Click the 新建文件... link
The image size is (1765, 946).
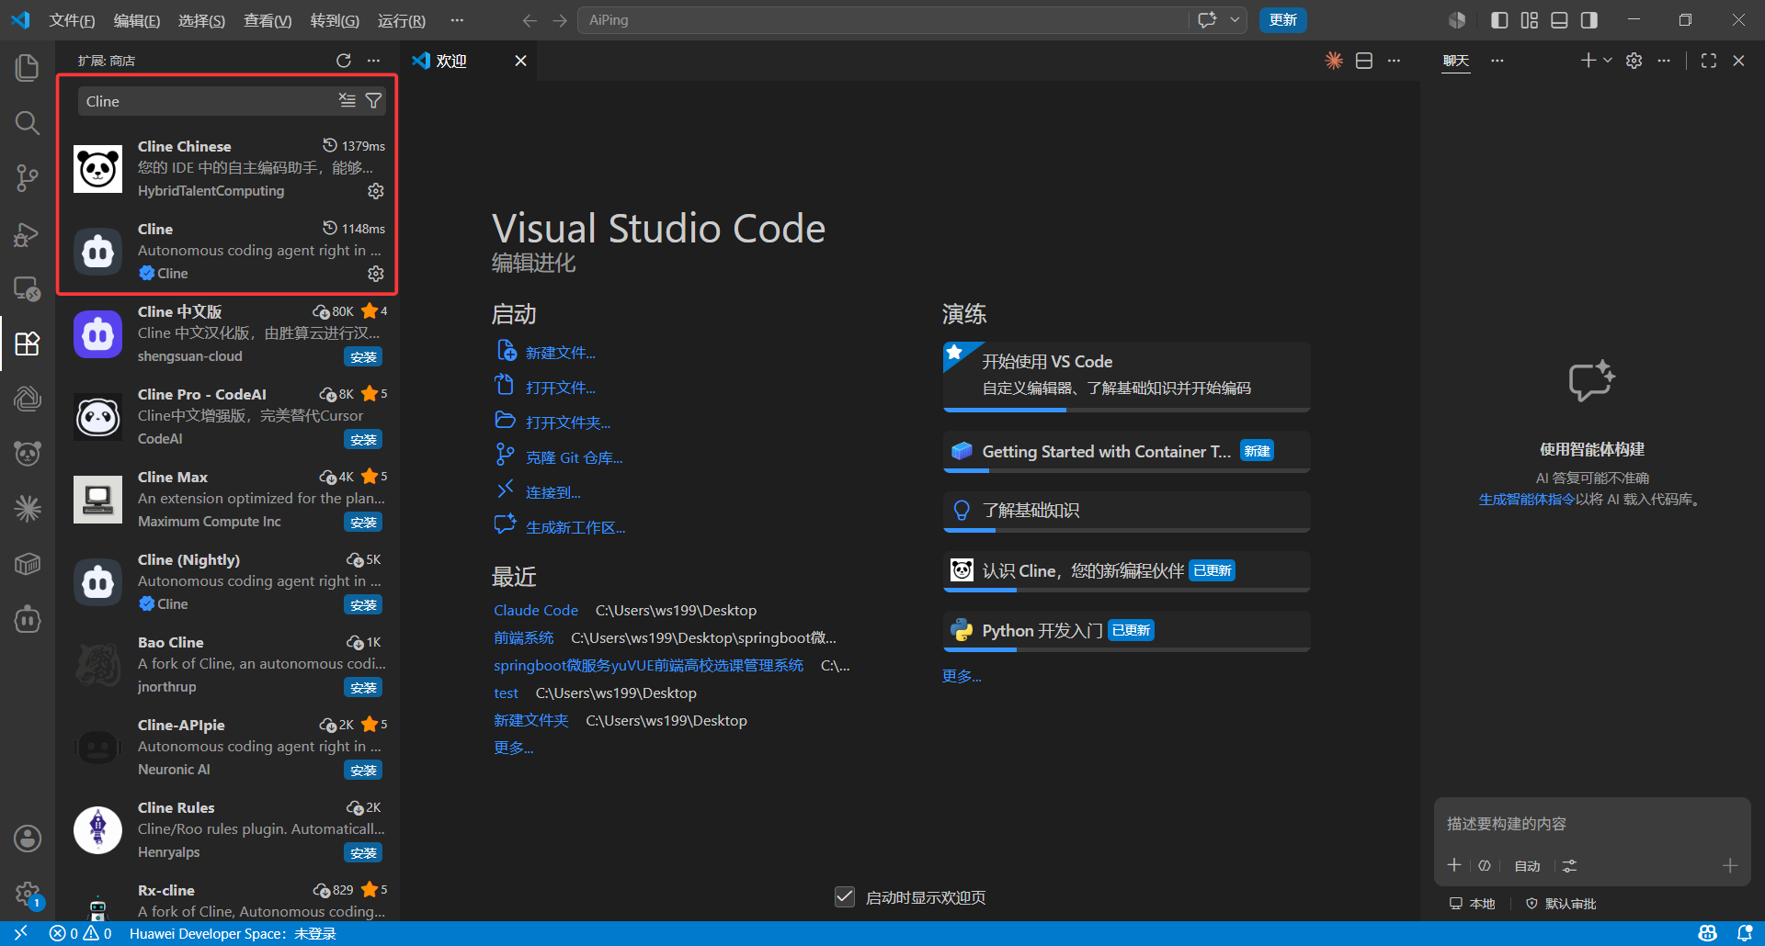coord(560,353)
